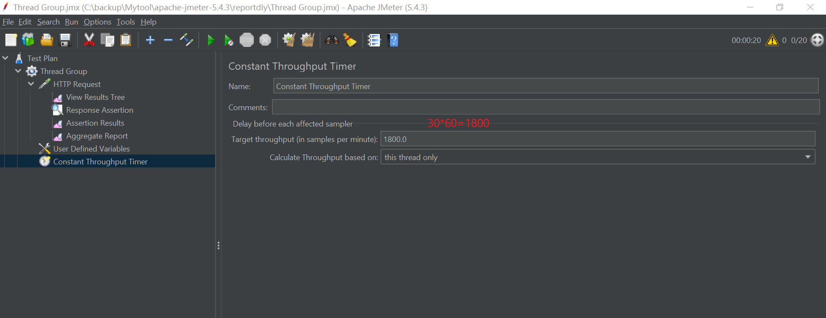
Task: Open the Help question mark icon
Action: 393,40
